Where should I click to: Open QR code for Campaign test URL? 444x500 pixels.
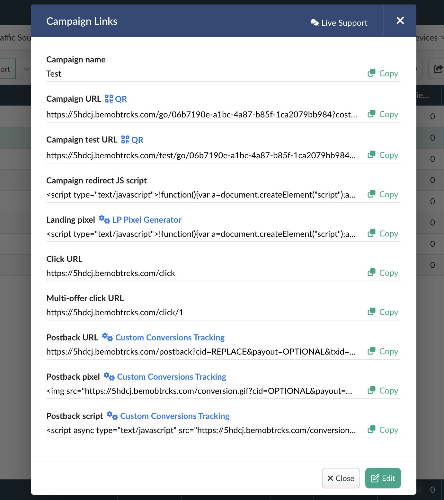125,140
